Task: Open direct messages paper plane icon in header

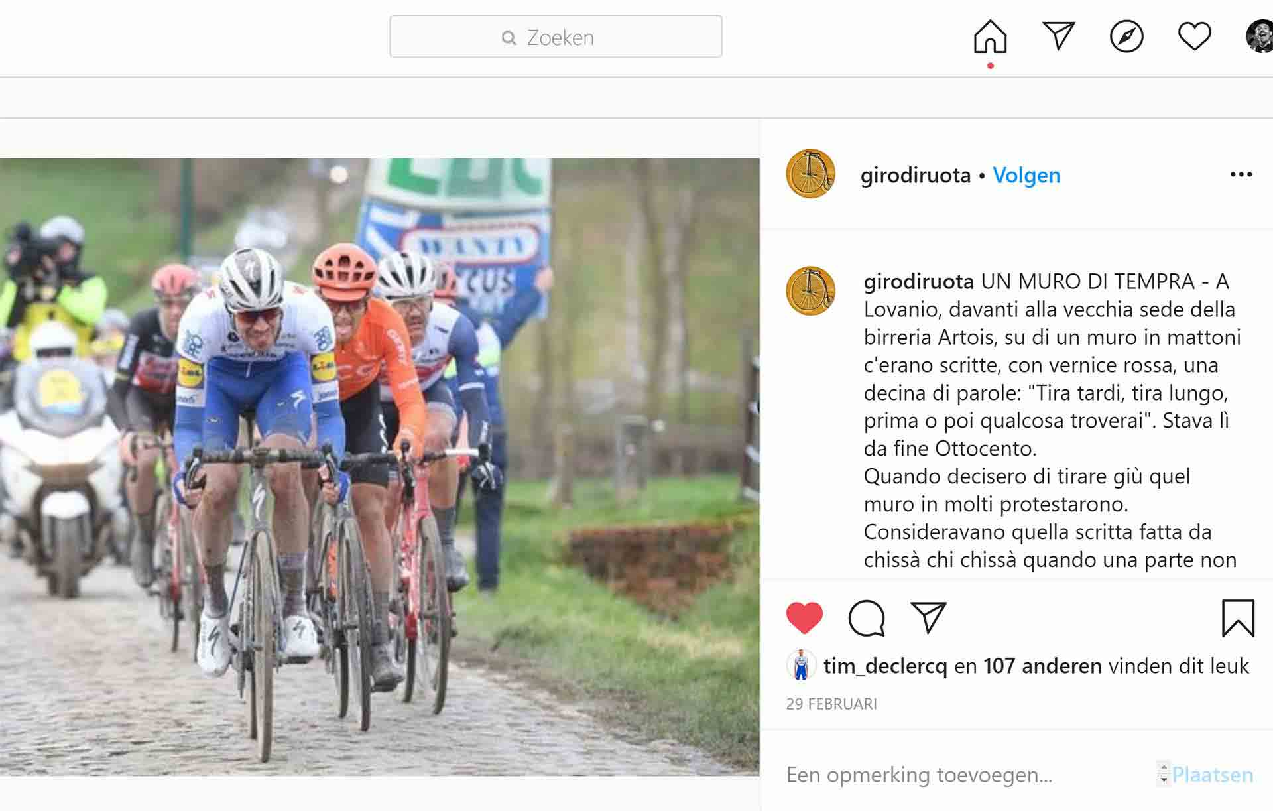Action: click(1058, 36)
